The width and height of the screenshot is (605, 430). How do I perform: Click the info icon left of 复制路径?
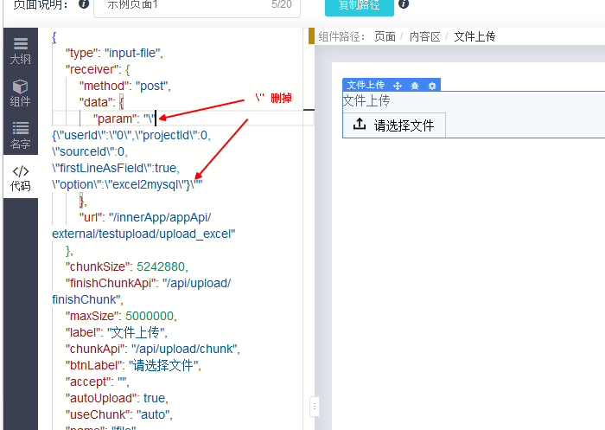(x=310, y=4)
